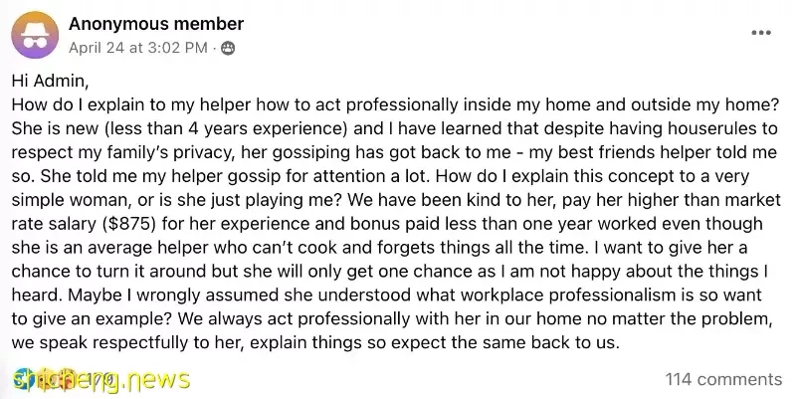Viewport: 799px width, 399px height.
Task: Click the phrase 'can't cook and forgets things'
Action: coord(350,248)
